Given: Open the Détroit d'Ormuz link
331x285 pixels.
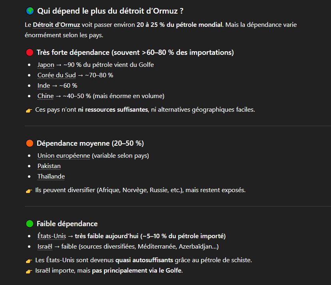Looking at the screenshot, I should 56,25.
